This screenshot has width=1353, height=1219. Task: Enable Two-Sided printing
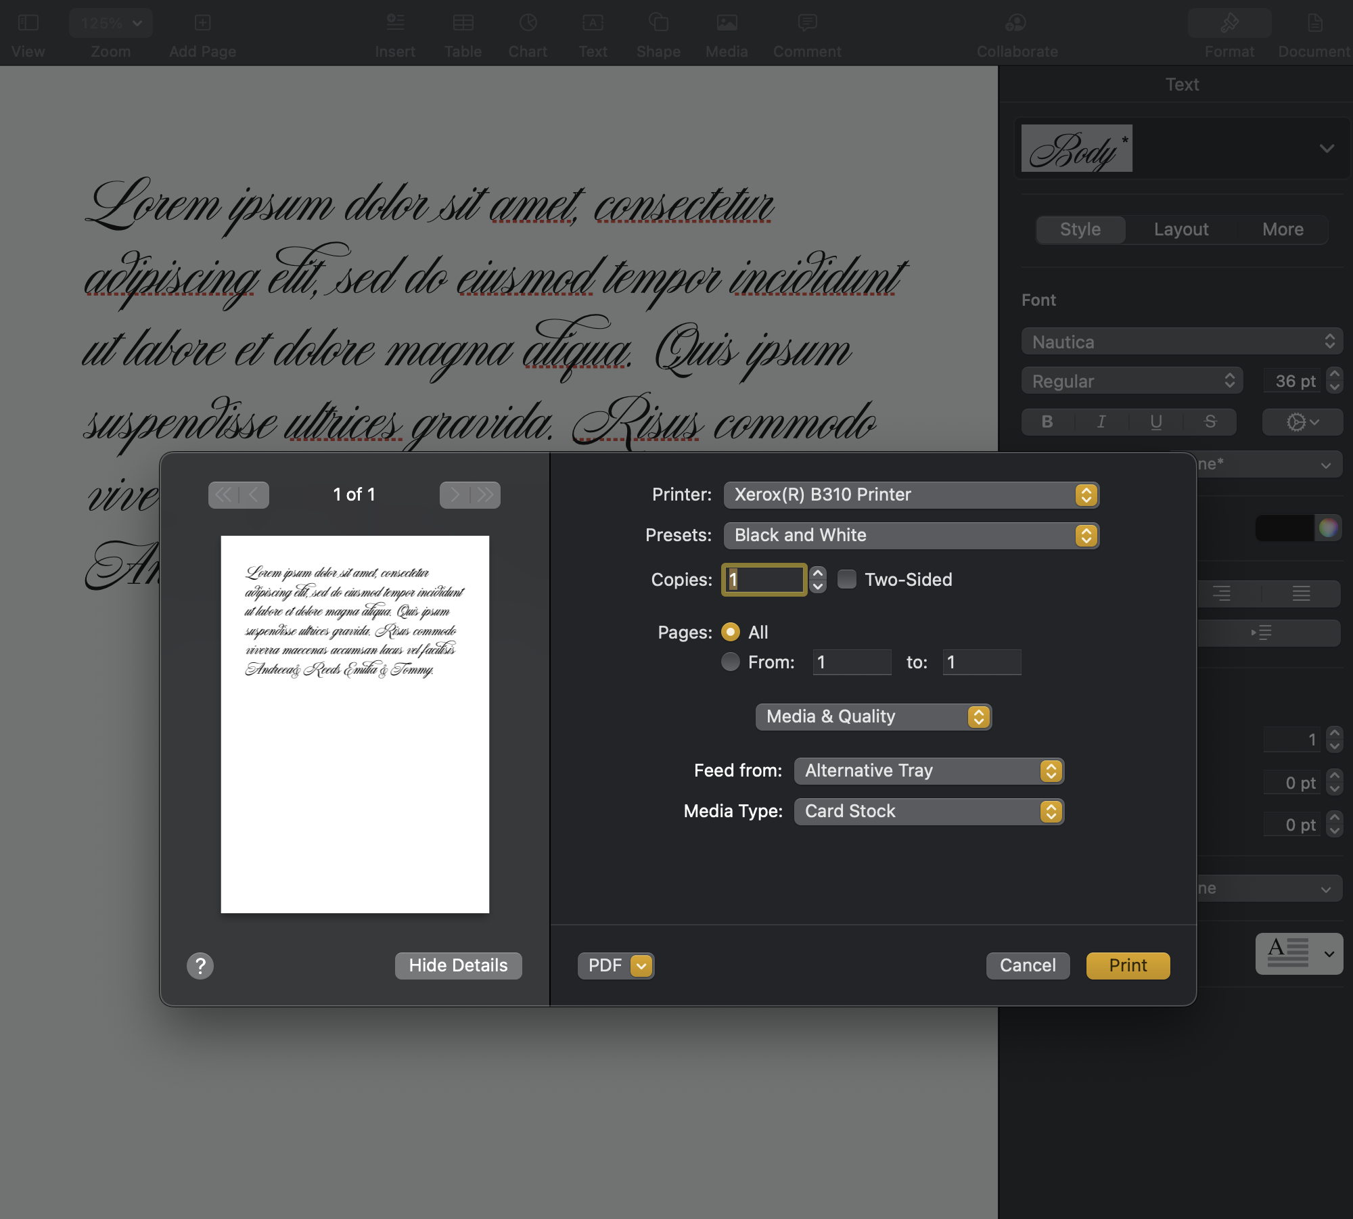click(x=847, y=579)
